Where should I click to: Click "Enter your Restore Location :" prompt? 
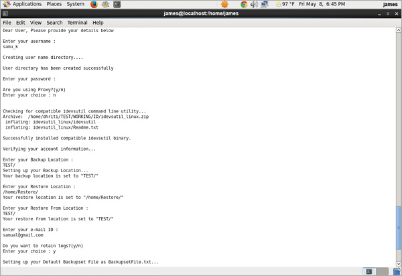[40, 186]
